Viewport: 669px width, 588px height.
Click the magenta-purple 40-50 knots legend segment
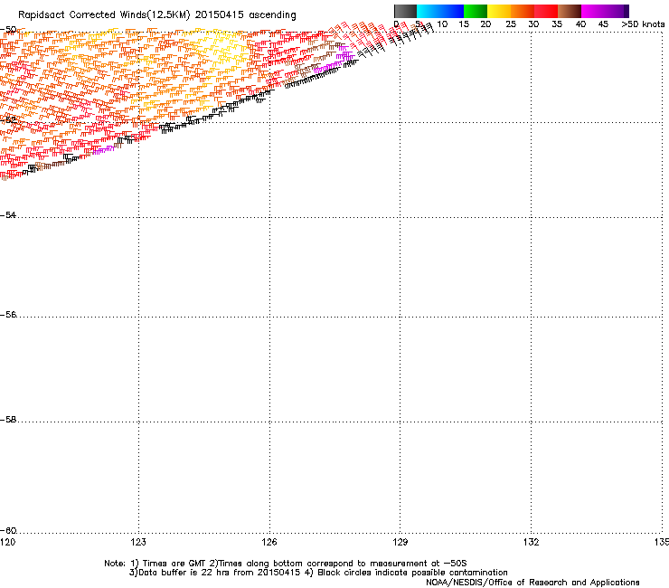point(605,11)
